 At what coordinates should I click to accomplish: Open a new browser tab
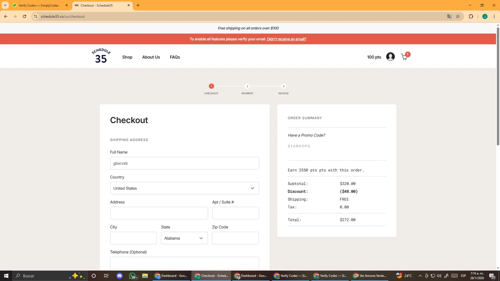(x=138, y=5)
